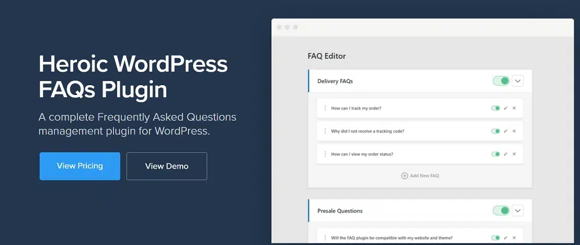The width and height of the screenshot is (580, 245).
Task: Delete the 'How can I track my order?' FAQ
Action: [514, 108]
